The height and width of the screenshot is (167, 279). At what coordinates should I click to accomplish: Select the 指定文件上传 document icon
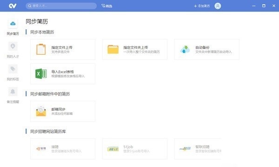41,49
